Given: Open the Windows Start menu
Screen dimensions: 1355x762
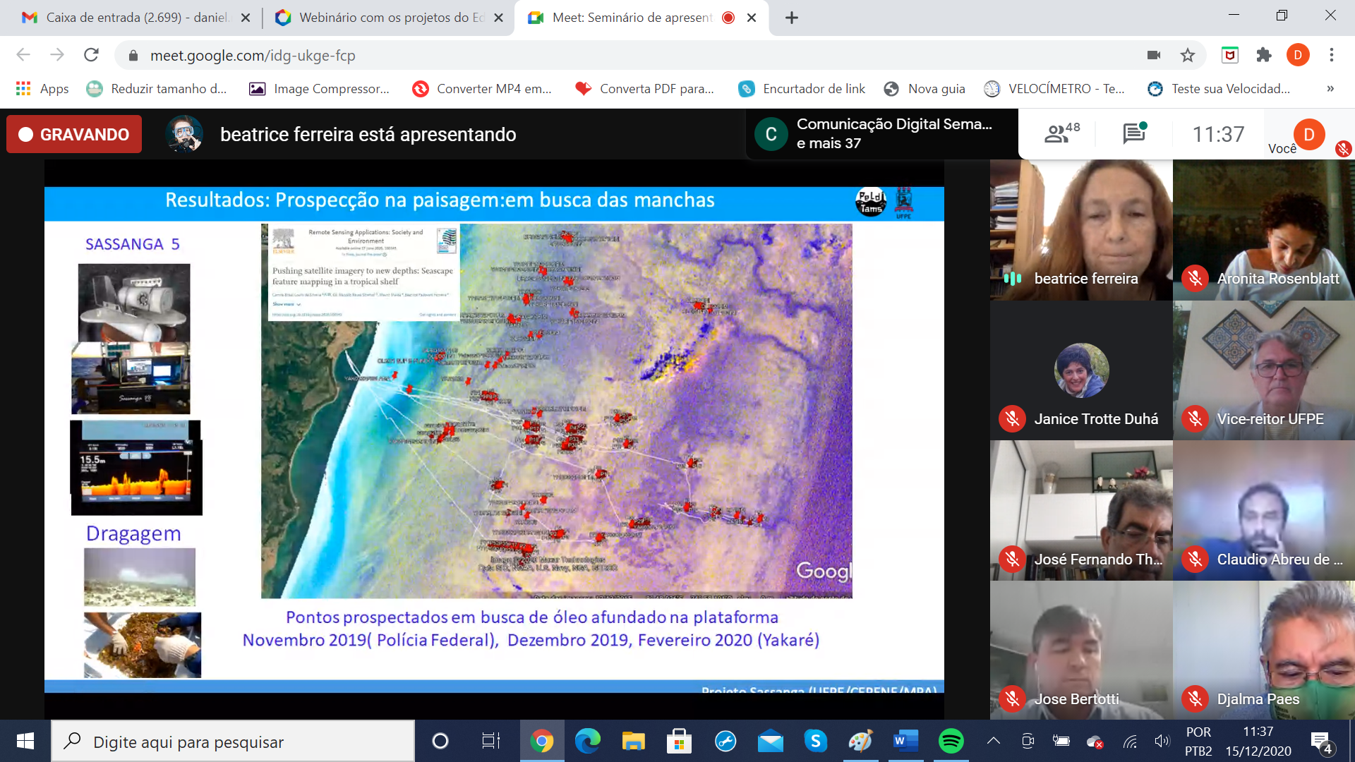Looking at the screenshot, I should click(x=25, y=741).
